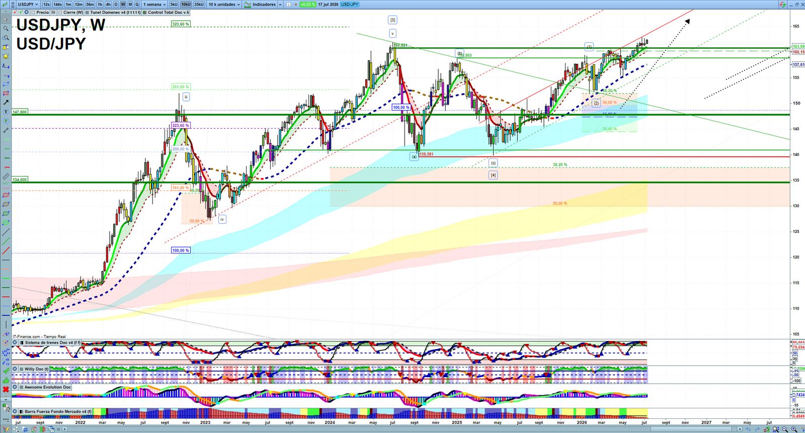Select the magnifier zoom tool
Viewport: 805px width, 433px height.
point(6,28)
